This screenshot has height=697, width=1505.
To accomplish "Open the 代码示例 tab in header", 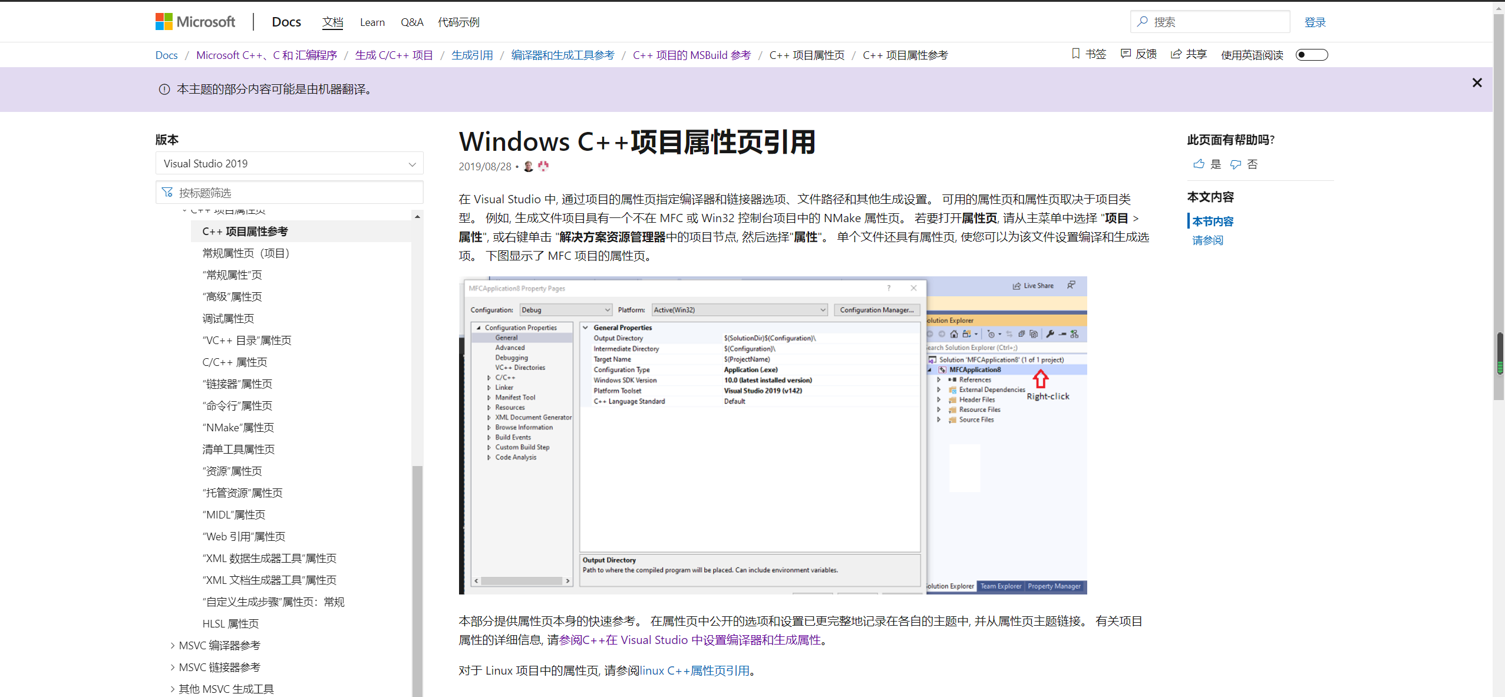I will pos(458,22).
